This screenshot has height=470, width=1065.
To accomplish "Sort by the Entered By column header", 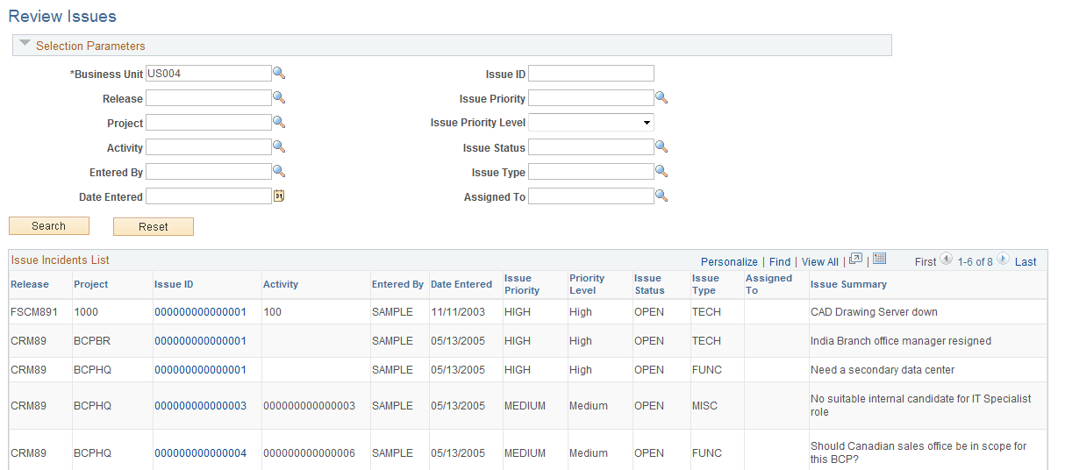I will 397,284.
